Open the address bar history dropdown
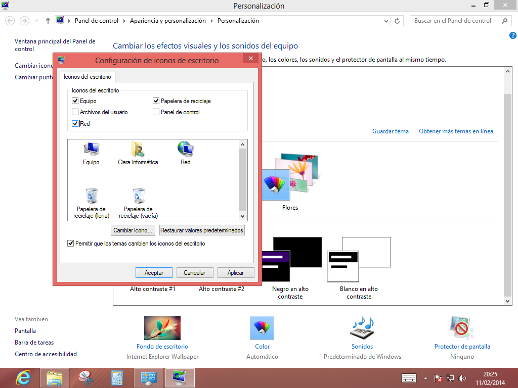Image resolution: width=518 pixels, height=388 pixels. pos(386,21)
